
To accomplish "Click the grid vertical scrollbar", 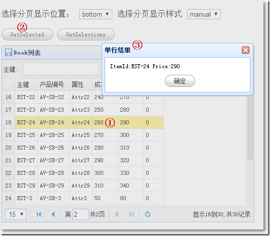I will [250, 128].
